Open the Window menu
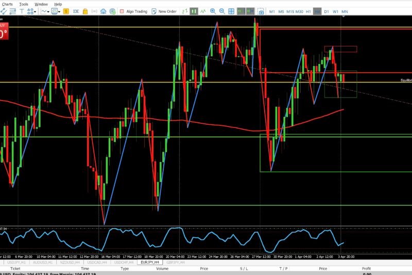This screenshot has width=412, height=275. click(x=41, y=4)
